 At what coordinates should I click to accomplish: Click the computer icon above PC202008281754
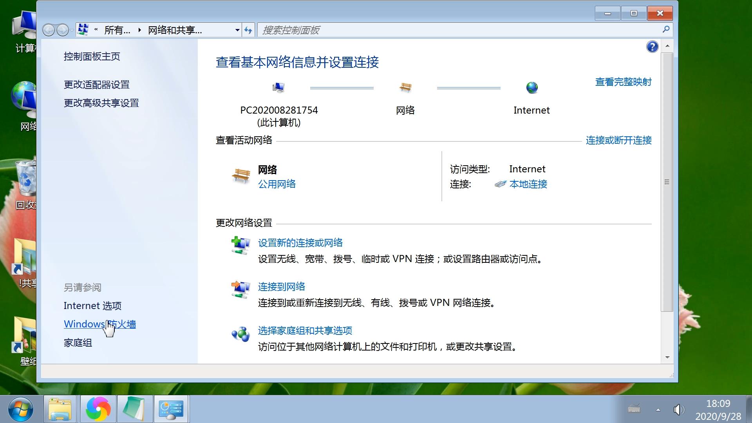[x=278, y=87]
